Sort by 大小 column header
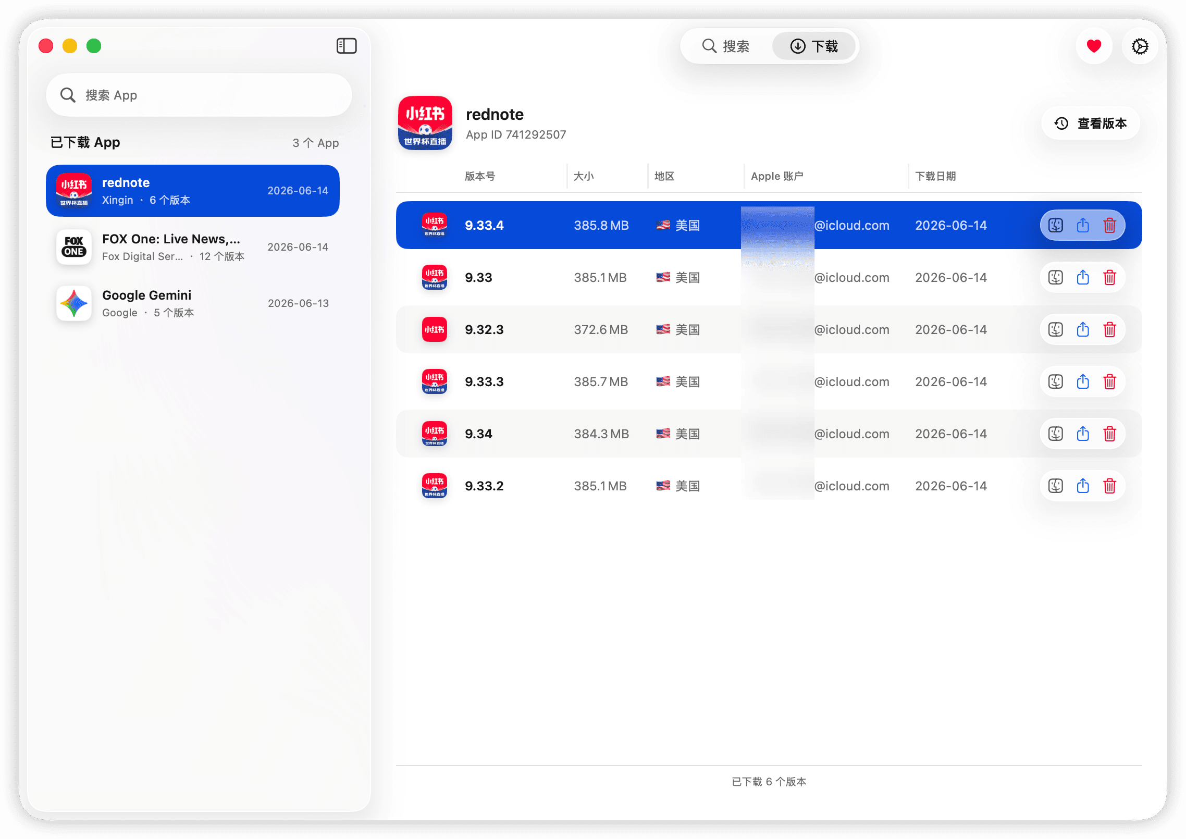This screenshot has height=839, width=1186. click(583, 176)
